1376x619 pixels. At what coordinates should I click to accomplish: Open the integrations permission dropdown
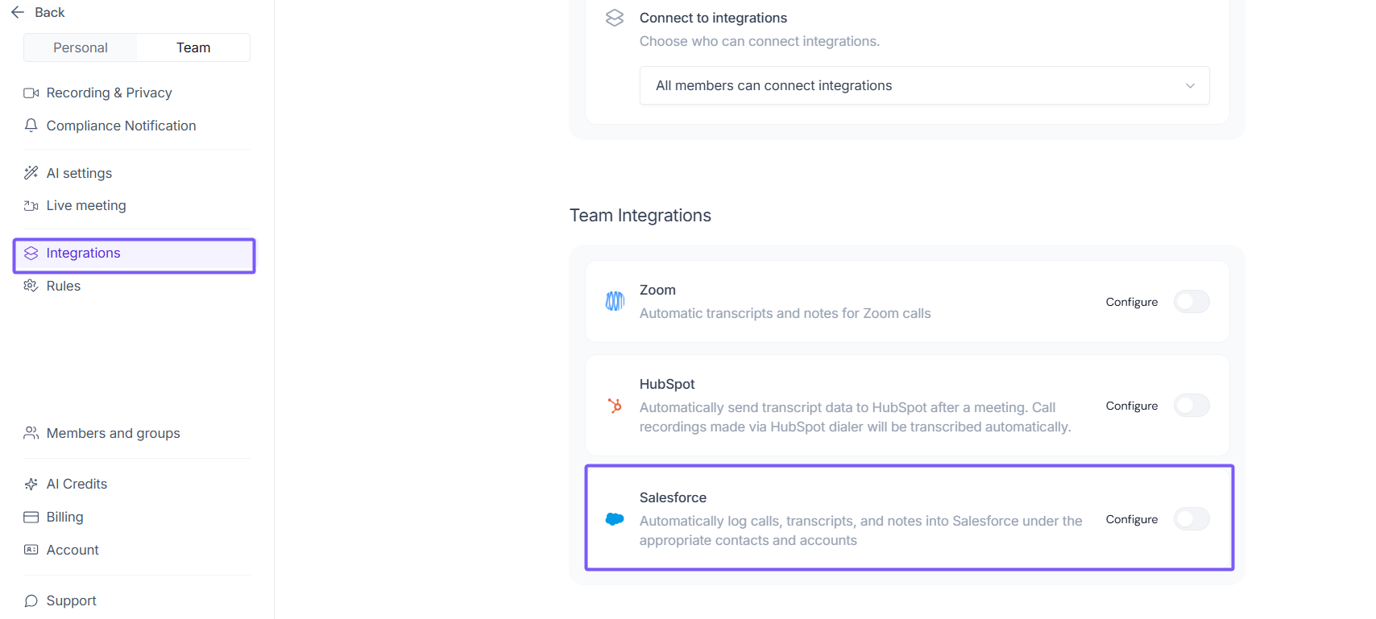924,85
